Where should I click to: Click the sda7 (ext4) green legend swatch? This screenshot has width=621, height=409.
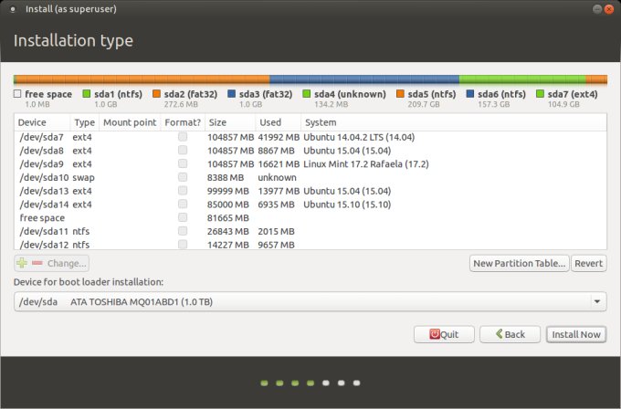click(540, 94)
